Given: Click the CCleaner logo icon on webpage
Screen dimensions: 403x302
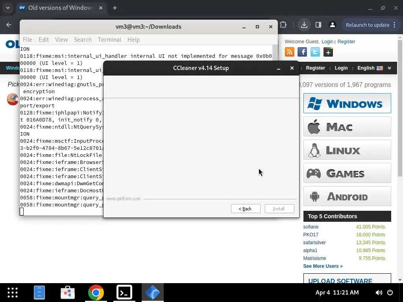Looking at the screenshot, I should click(13, 99).
